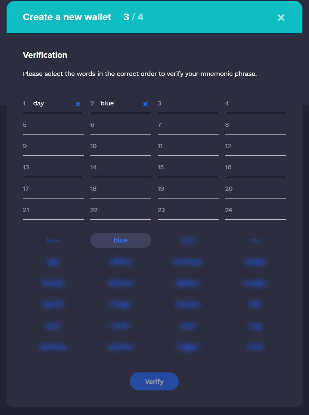The image size is (309, 415).
Task: Select the highlighted "blue" word chip
Action: pyautogui.click(x=121, y=240)
